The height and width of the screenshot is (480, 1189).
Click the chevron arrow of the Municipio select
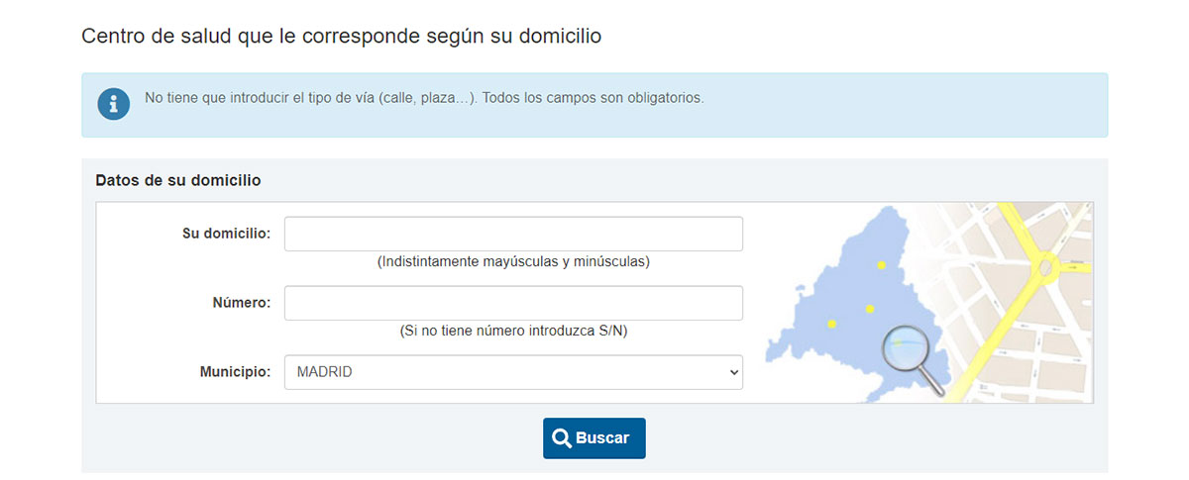pyautogui.click(x=733, y=373)
